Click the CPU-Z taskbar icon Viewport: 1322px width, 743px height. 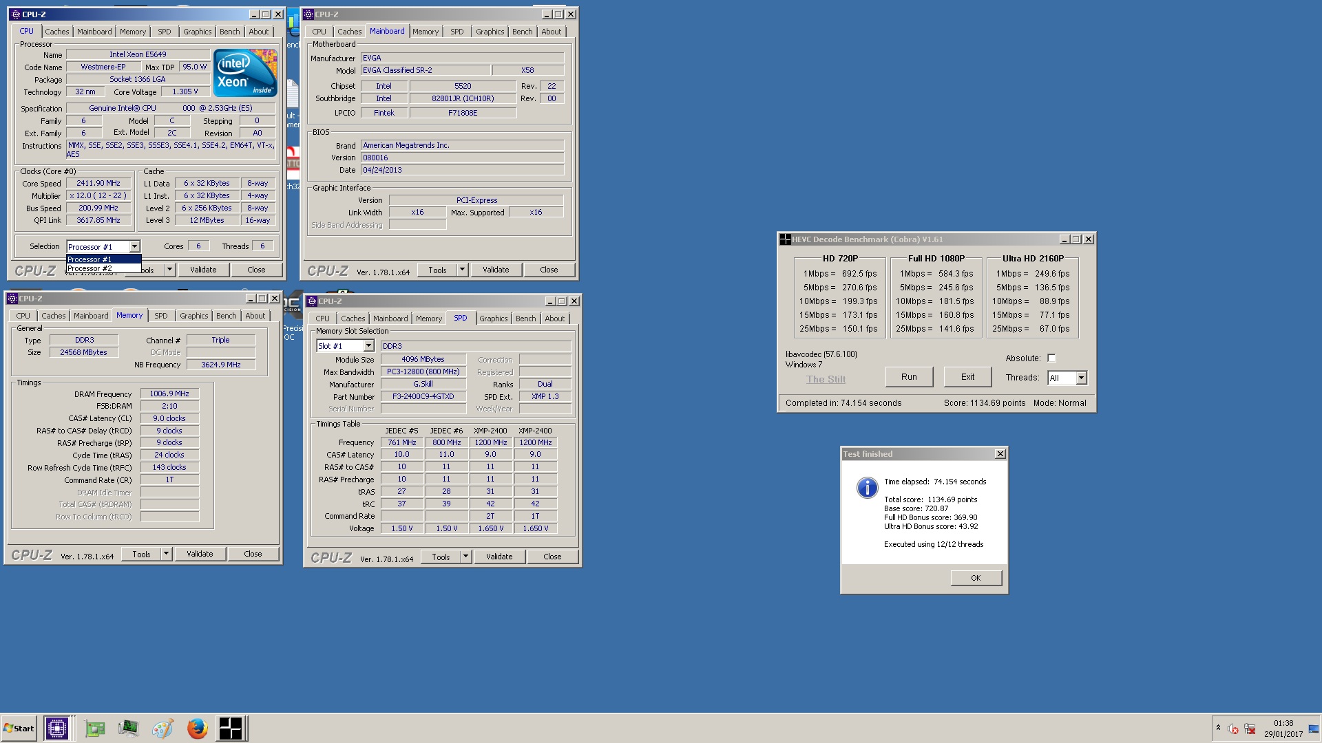56,728
